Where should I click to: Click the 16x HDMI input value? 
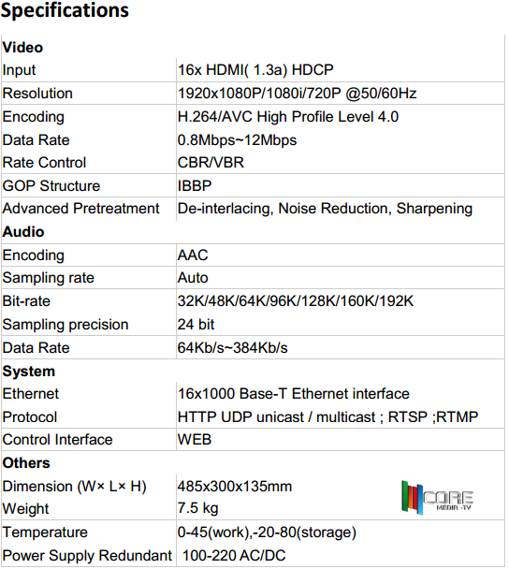[x=255, y=69]
